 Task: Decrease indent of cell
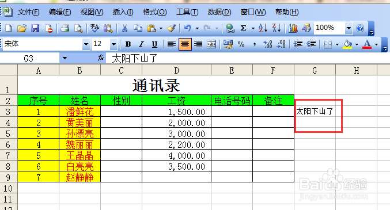click(x=298, y=44)
